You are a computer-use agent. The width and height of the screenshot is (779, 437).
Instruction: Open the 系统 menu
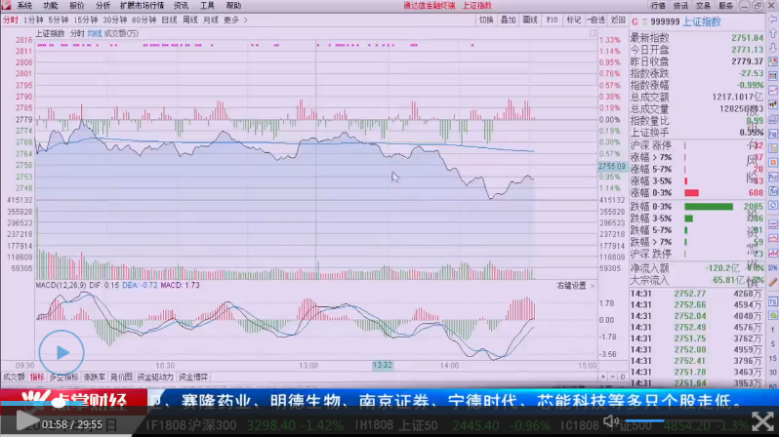click(x=24, y=6)
